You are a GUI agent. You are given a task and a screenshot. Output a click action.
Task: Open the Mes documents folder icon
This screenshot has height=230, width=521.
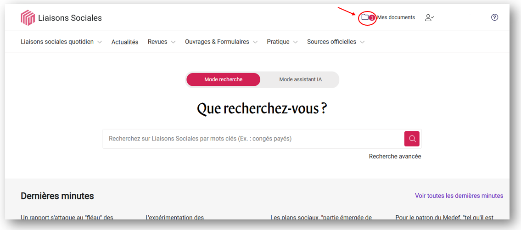point(365,17)
